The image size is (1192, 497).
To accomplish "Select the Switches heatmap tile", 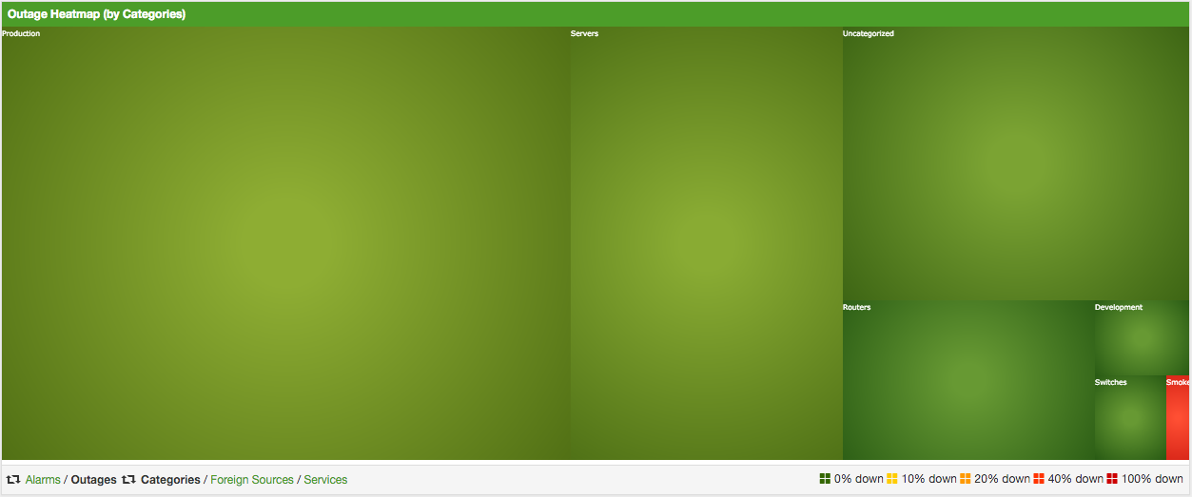I will pyautogui.click(x=1129, y=418).
